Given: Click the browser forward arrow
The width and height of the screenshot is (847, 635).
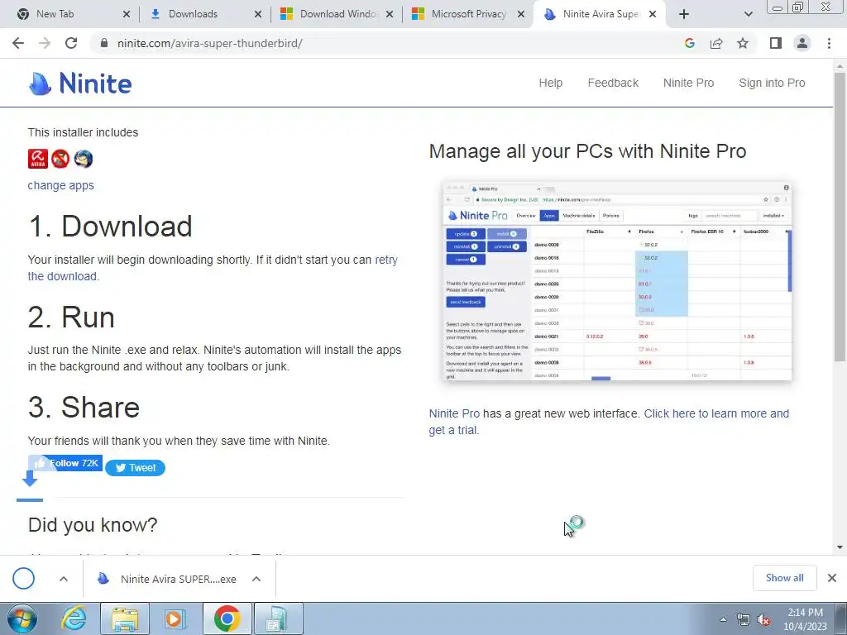Looking at the screenshot, I should point(45,43).
